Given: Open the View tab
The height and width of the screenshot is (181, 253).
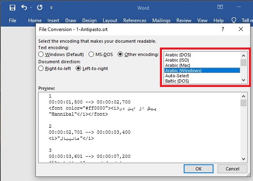Looking at the screenshot, I should point(202,21).
